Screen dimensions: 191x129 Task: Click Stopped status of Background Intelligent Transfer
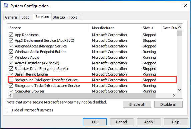pos(149,80)
